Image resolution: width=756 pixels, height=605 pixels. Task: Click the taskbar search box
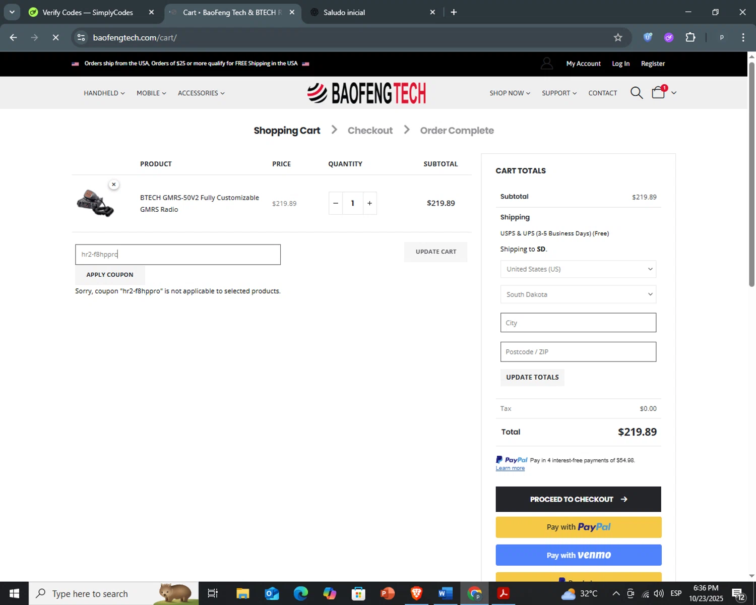click(113, 593)
